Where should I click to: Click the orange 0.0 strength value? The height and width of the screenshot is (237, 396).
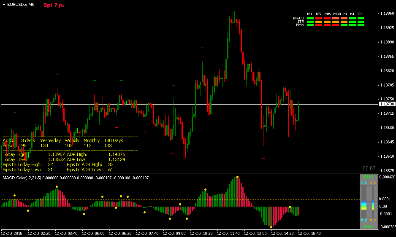[x=373, y=183]
